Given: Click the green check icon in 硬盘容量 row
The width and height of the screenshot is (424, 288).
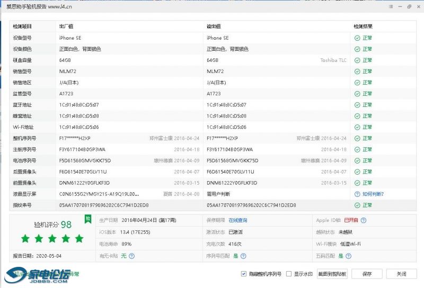Looking at the screenshot, I should [357, 60].
